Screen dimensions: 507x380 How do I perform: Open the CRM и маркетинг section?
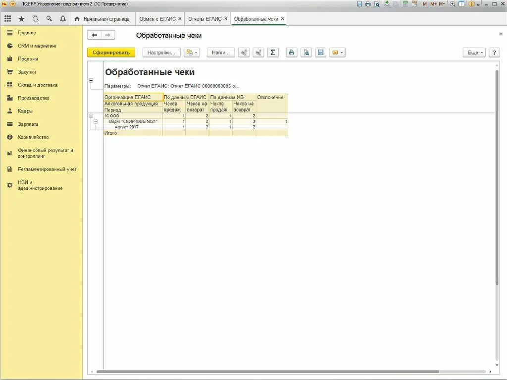(x=37, y=46)
